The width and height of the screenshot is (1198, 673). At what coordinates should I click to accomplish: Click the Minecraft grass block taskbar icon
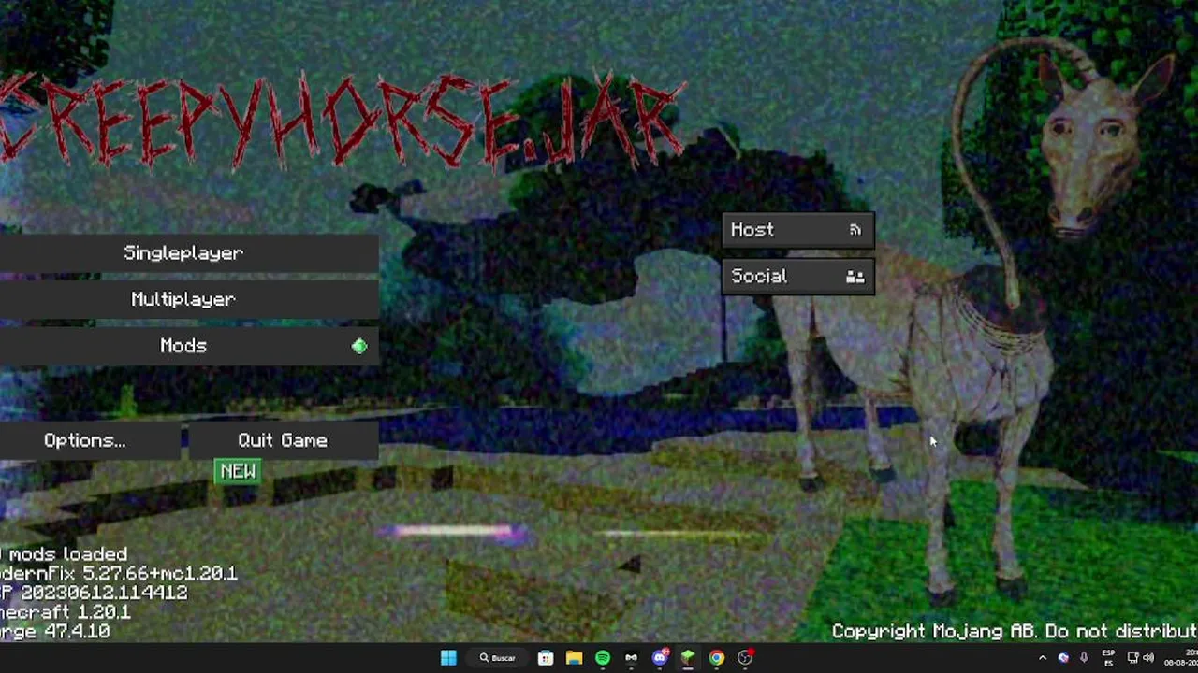688,658
